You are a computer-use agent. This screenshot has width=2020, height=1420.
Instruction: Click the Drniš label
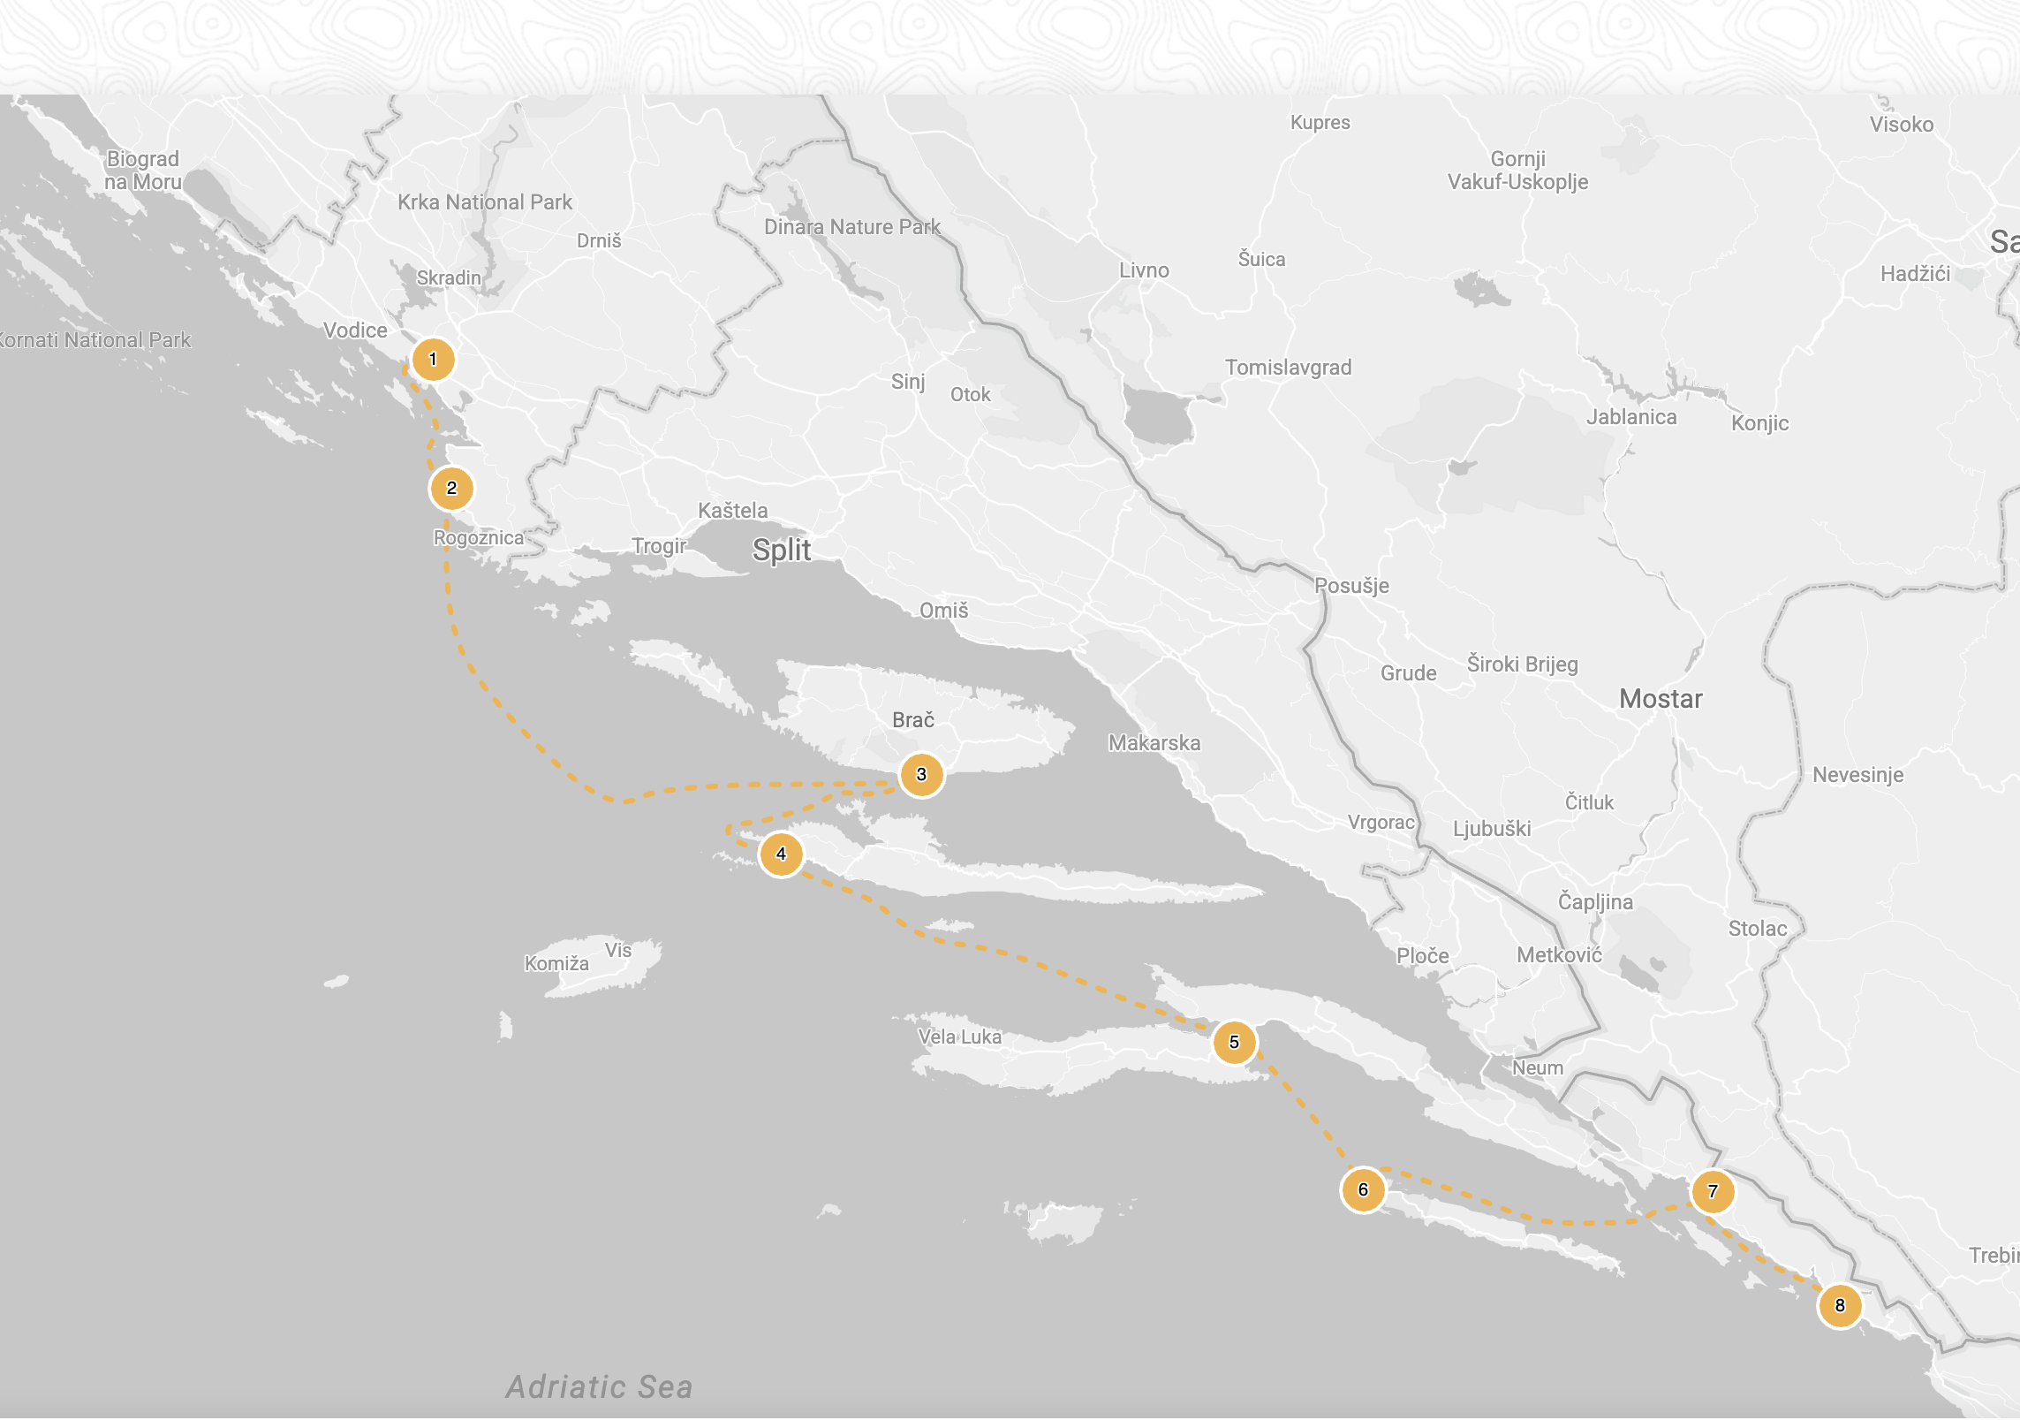point(599,241)
